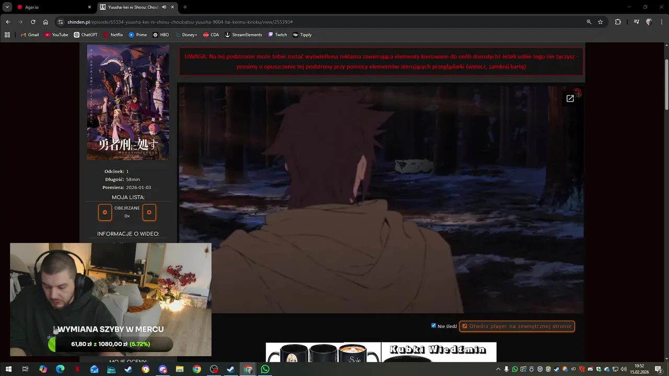Click the minus button under Obejrzane

(x=105, y=213)
